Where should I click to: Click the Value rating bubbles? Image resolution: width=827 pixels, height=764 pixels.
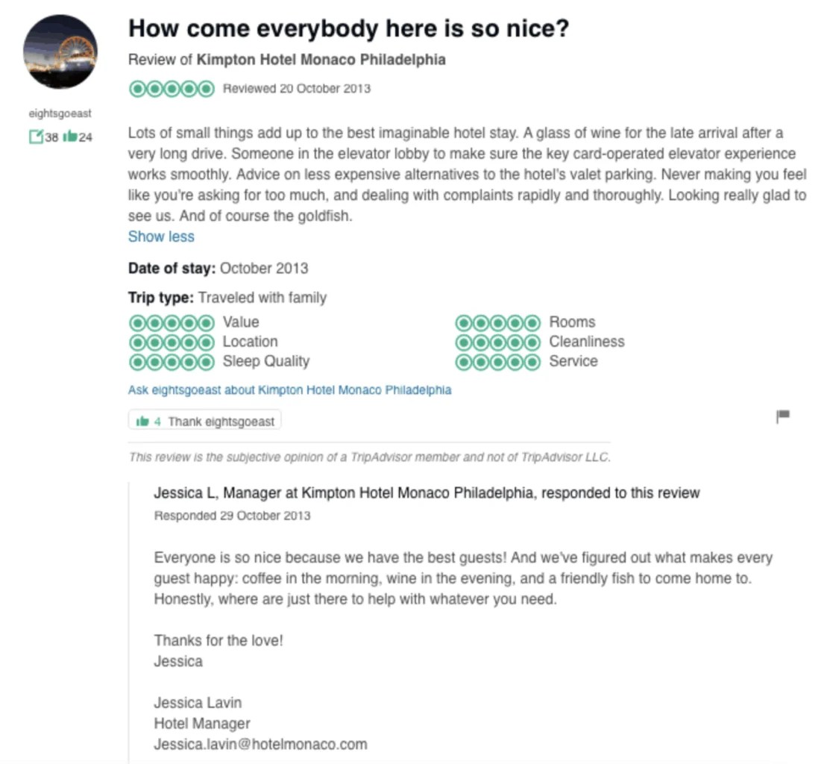[x=172, y=322]
